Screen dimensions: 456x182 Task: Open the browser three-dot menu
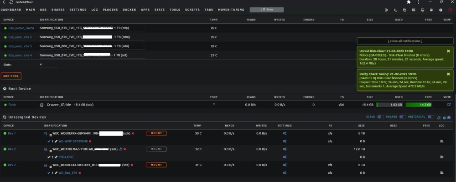[x=419, y=2]
